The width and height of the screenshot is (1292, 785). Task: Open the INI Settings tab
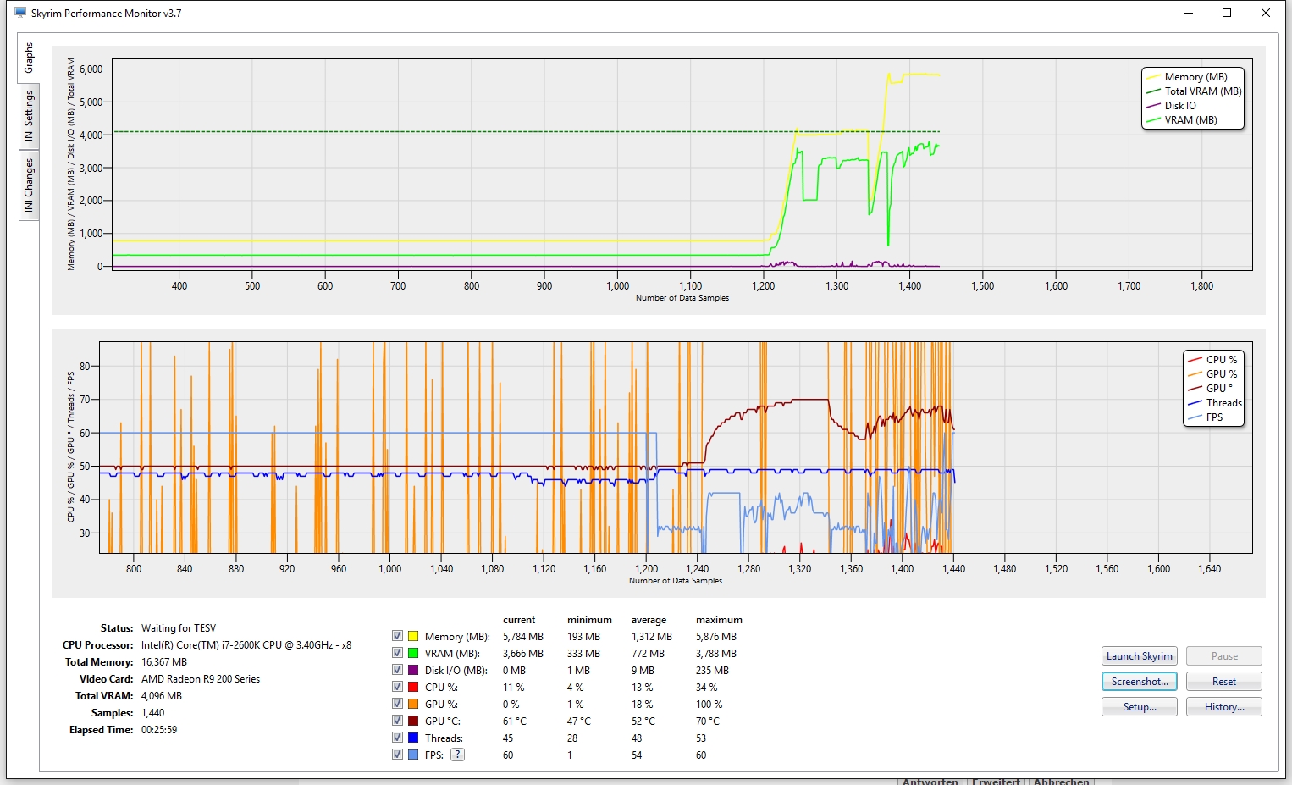[x=29, y=117]
